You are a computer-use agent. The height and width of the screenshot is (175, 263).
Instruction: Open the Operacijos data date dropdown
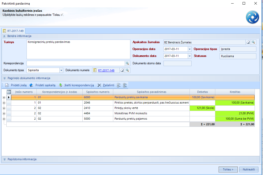coord(190,49)
